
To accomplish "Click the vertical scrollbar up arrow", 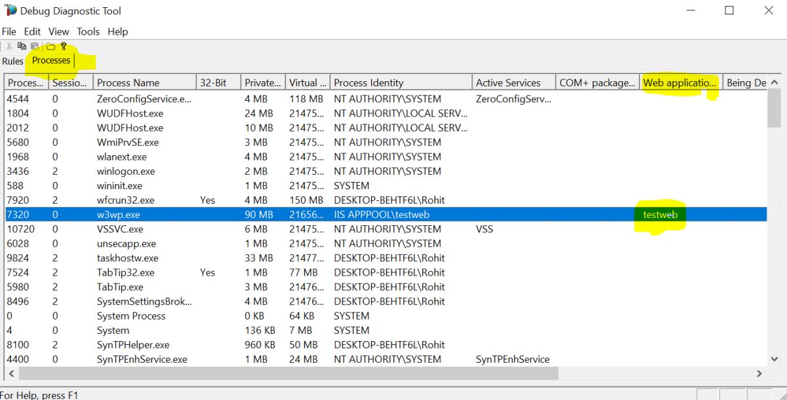I will tap(774, 82).
